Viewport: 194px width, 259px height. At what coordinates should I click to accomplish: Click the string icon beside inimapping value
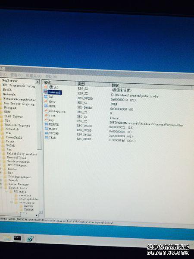pyautogui.click(x=46, y=111)
